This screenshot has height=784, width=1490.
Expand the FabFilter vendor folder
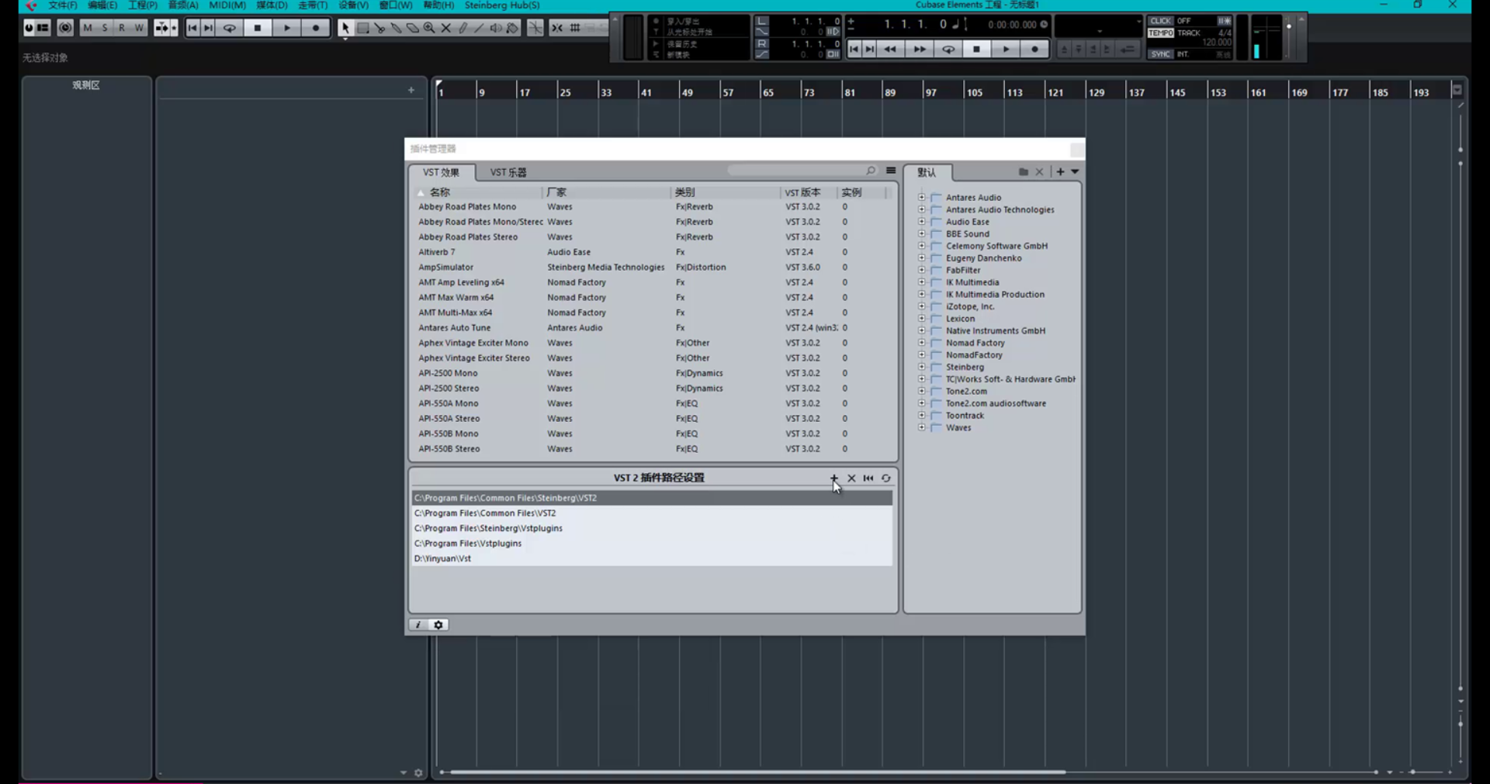point(922,270)
